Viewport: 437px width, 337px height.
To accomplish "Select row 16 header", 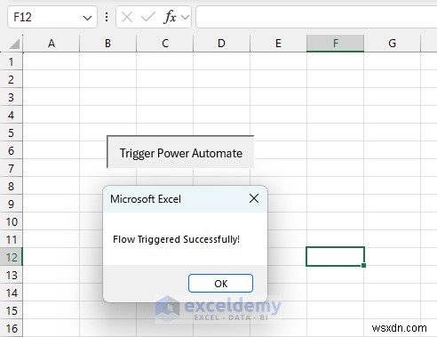I will click(12, 328).
